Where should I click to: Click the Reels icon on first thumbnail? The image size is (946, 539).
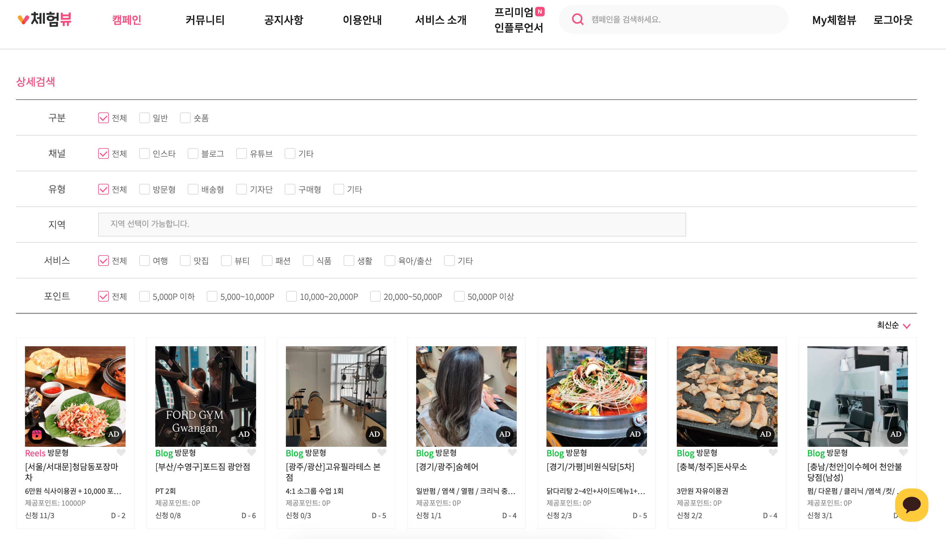click(37, 434)
